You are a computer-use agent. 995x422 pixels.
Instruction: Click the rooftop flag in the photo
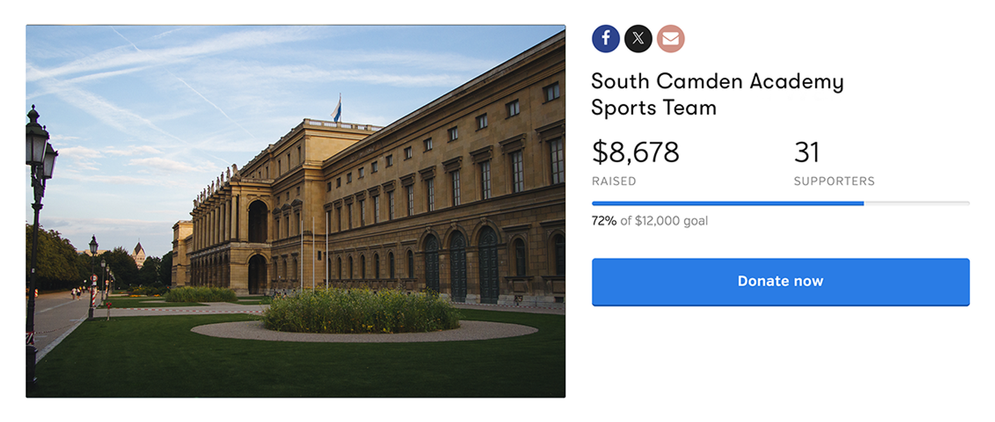(337, 109)
